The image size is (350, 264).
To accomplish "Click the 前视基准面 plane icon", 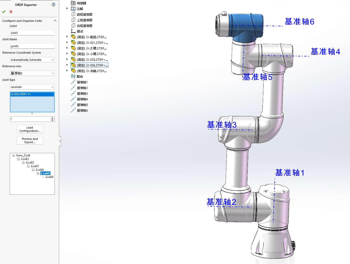I will (73, 14).
